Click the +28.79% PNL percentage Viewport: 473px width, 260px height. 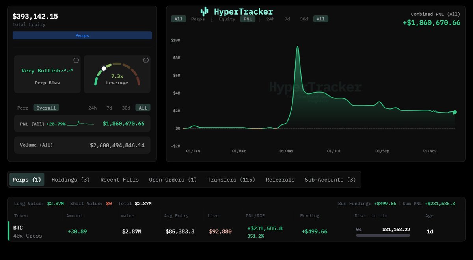click(56, 124)
